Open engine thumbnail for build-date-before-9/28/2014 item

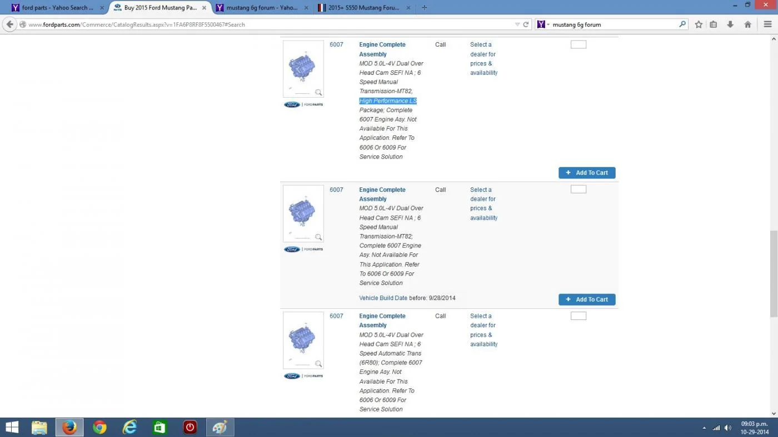point(303,214)
